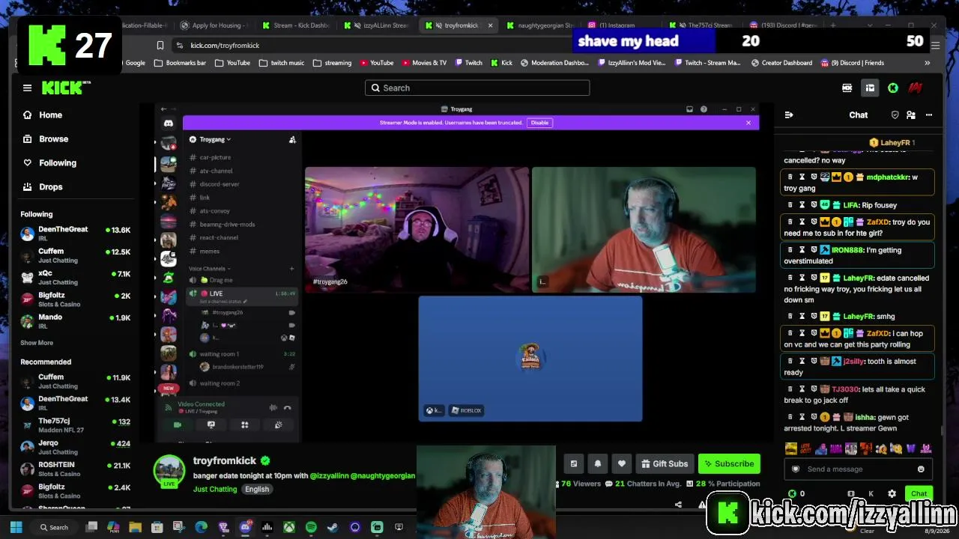Toggle theatre mode icon in Kick header

coord(870,88)
